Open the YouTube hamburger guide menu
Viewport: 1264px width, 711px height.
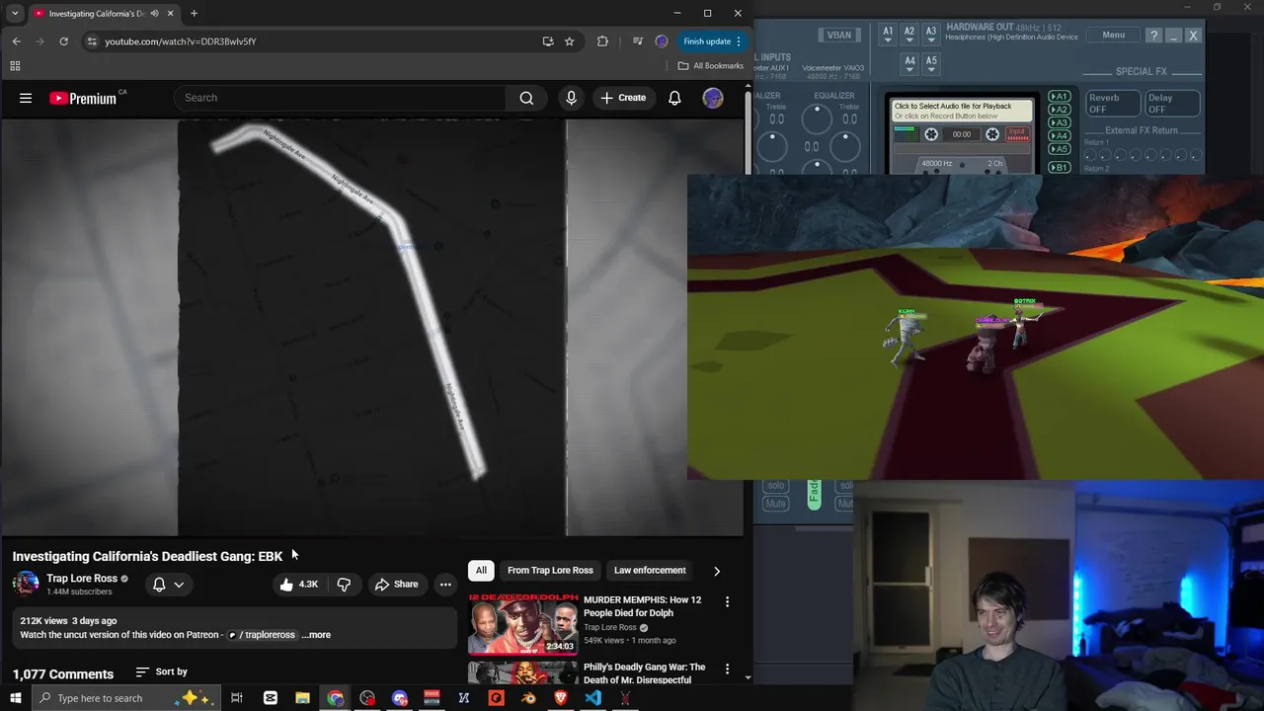coord(26,98)
